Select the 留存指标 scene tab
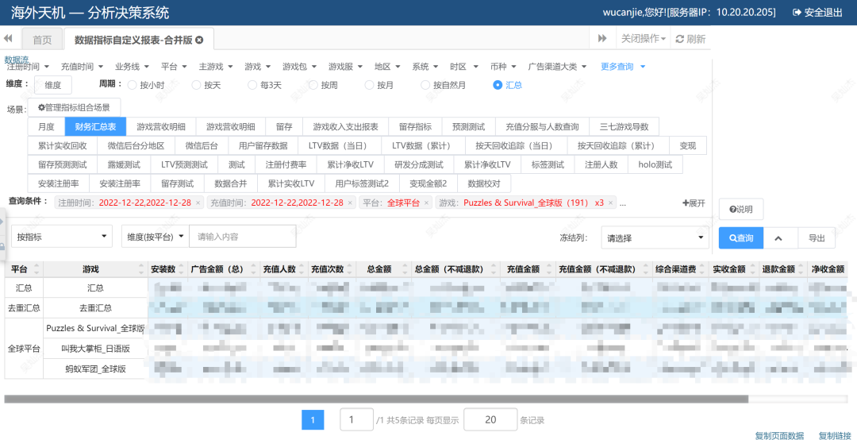857x440 pixels. 415,126
